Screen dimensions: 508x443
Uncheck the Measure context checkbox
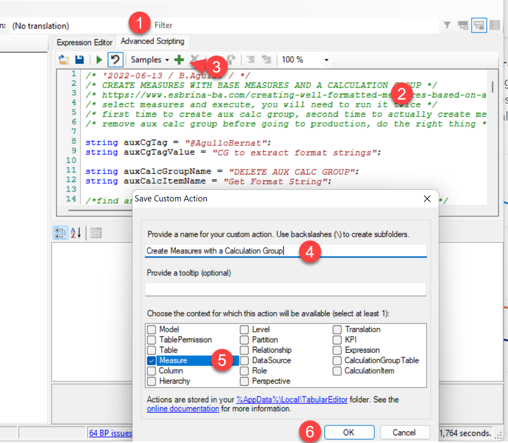(151, 360)
